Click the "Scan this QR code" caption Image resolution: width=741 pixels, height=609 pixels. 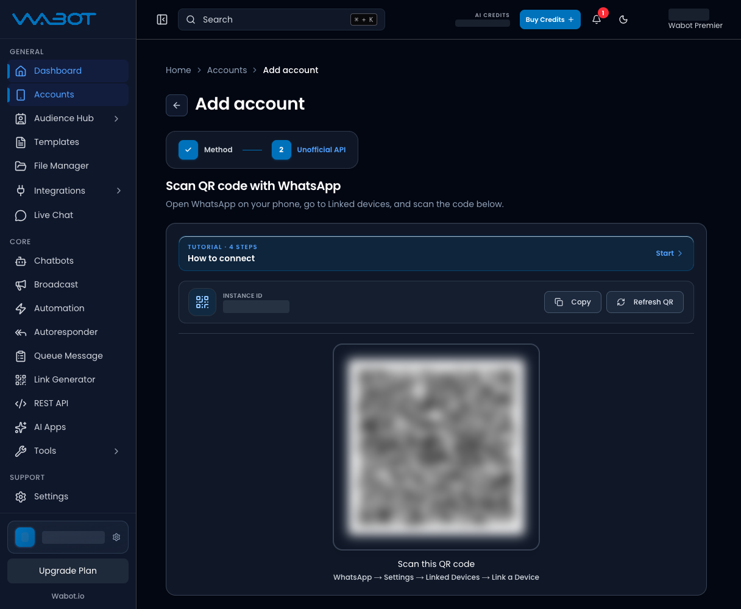tap(436, 564)
